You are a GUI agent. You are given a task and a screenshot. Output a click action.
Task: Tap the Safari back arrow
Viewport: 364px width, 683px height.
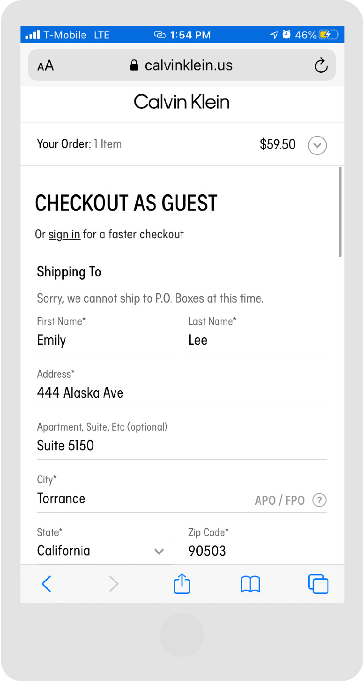click(46, 584)
